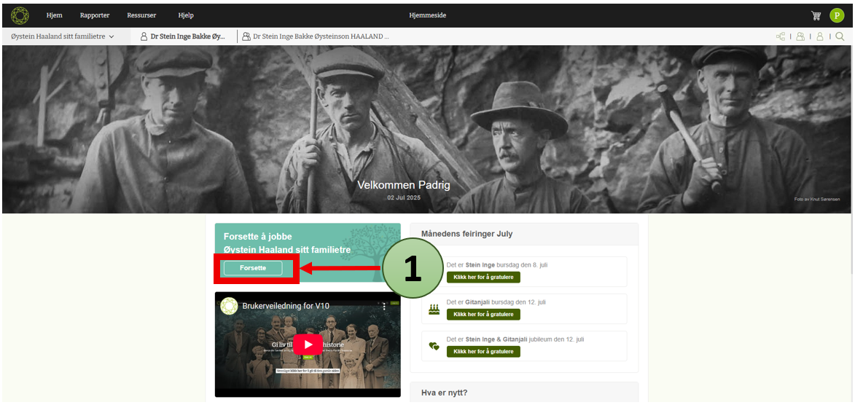Click the Forsette button
855x413 pixels.
pos(253,268)
